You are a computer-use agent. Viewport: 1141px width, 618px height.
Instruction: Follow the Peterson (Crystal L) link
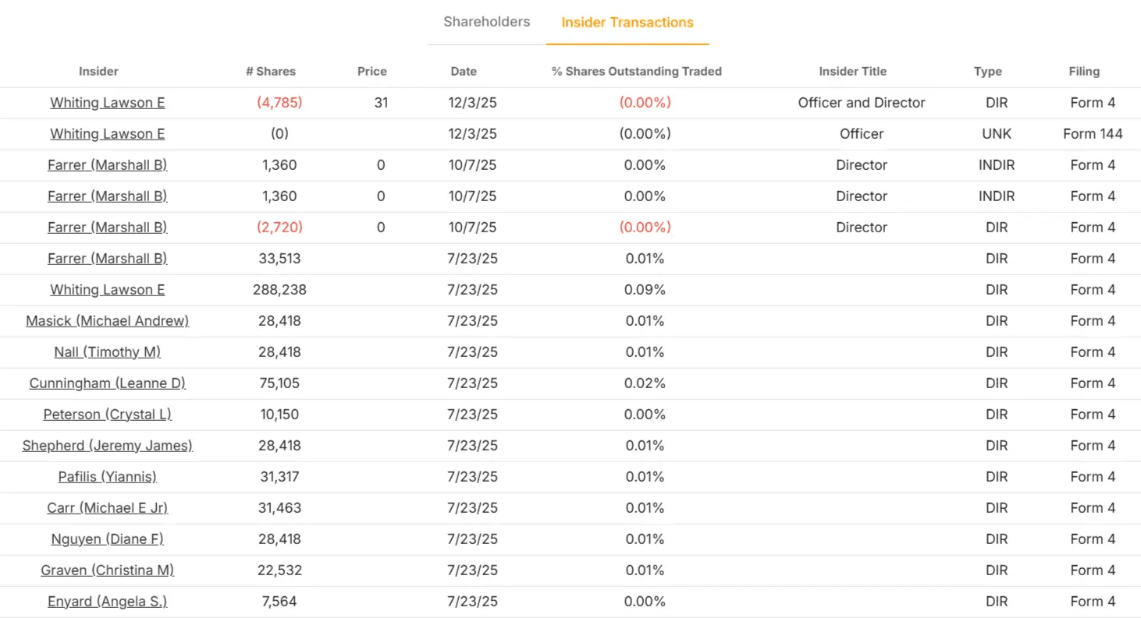point(107,415)
